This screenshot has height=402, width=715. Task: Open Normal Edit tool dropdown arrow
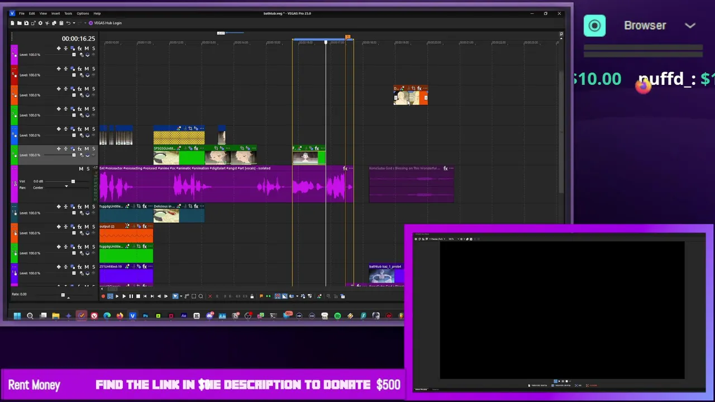181,296
